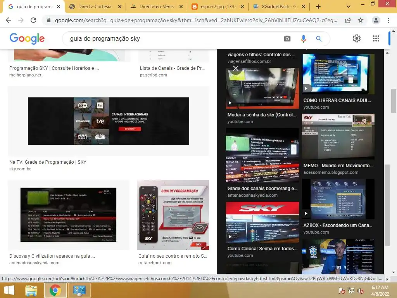The width and height of the screenshot is (397, 298).
Task: Search by image using the camera icon
Action: (x=287, y=38)
